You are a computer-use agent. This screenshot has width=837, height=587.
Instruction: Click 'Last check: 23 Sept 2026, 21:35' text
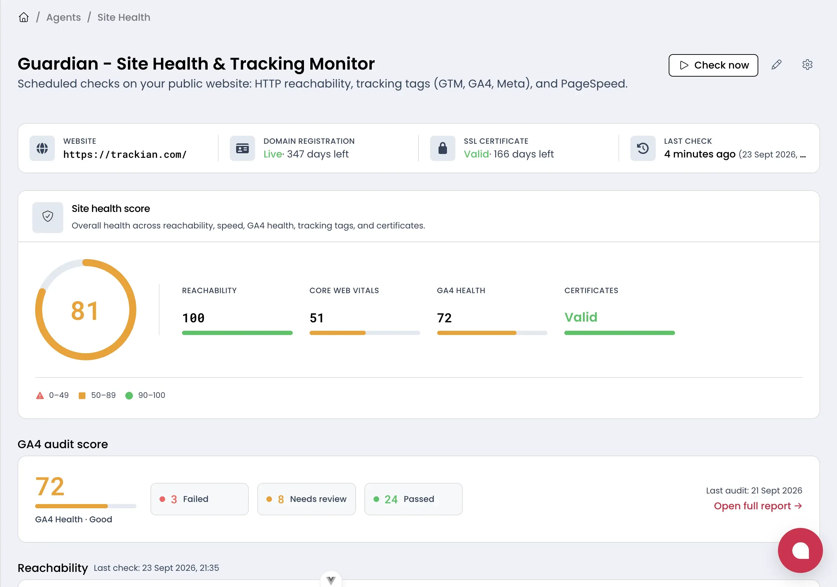(x=156, y=568)
